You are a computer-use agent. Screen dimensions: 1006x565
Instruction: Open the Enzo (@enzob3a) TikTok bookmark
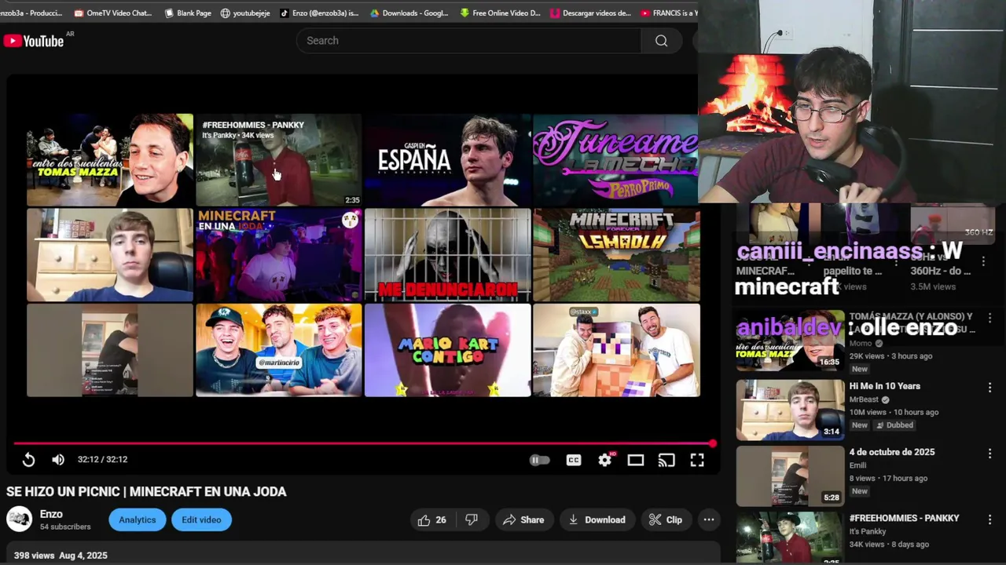coord(319,13)
